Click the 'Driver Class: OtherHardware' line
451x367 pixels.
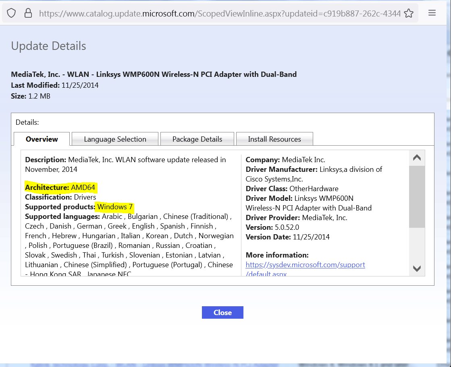pyautogui.click(x=292, y=189)
